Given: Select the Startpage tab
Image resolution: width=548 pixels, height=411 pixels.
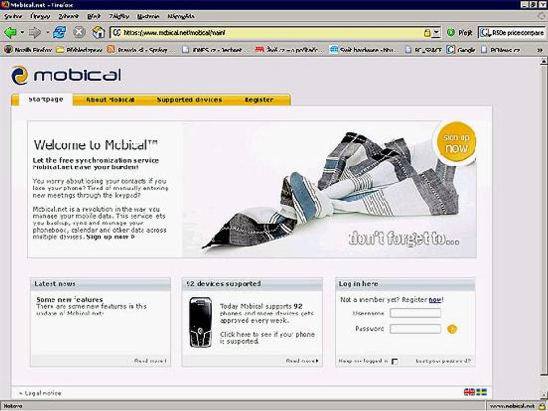Looking at the screenshot, I should point(46,99).
